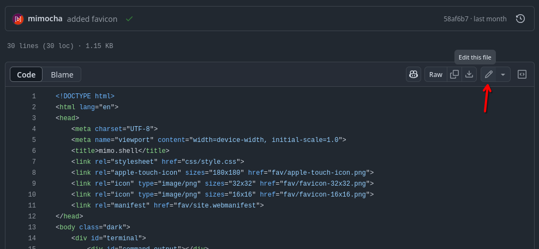Viewport: 539px width, 249px height.
Task: Select line number 8
Action: pyautogui.click(x=34, y=173)
